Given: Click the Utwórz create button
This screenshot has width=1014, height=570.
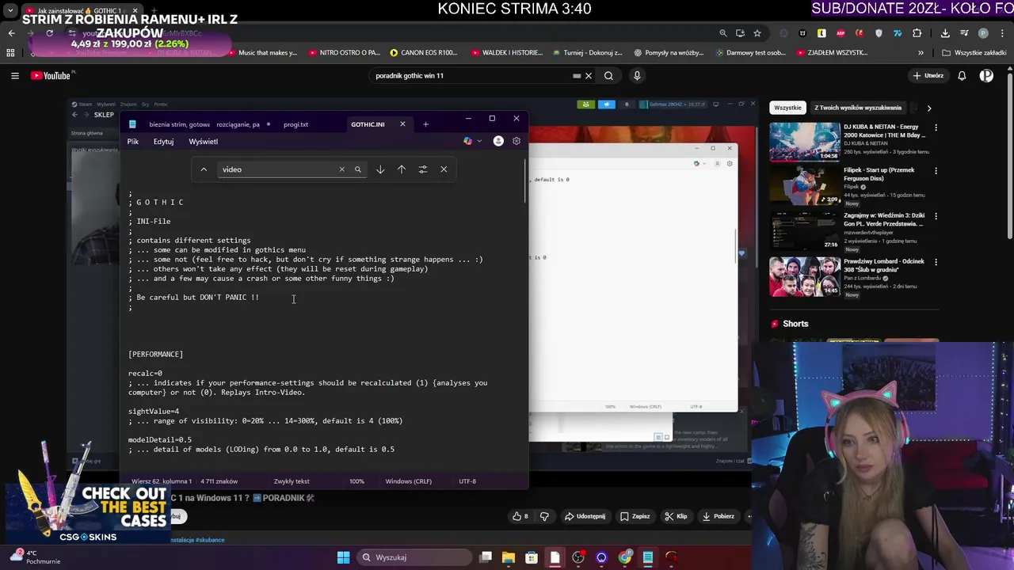Looking at the screenshot, I should 928,76.
